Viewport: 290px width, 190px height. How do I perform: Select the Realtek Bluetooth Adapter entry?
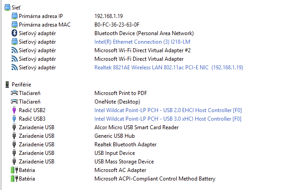(125, 145)
